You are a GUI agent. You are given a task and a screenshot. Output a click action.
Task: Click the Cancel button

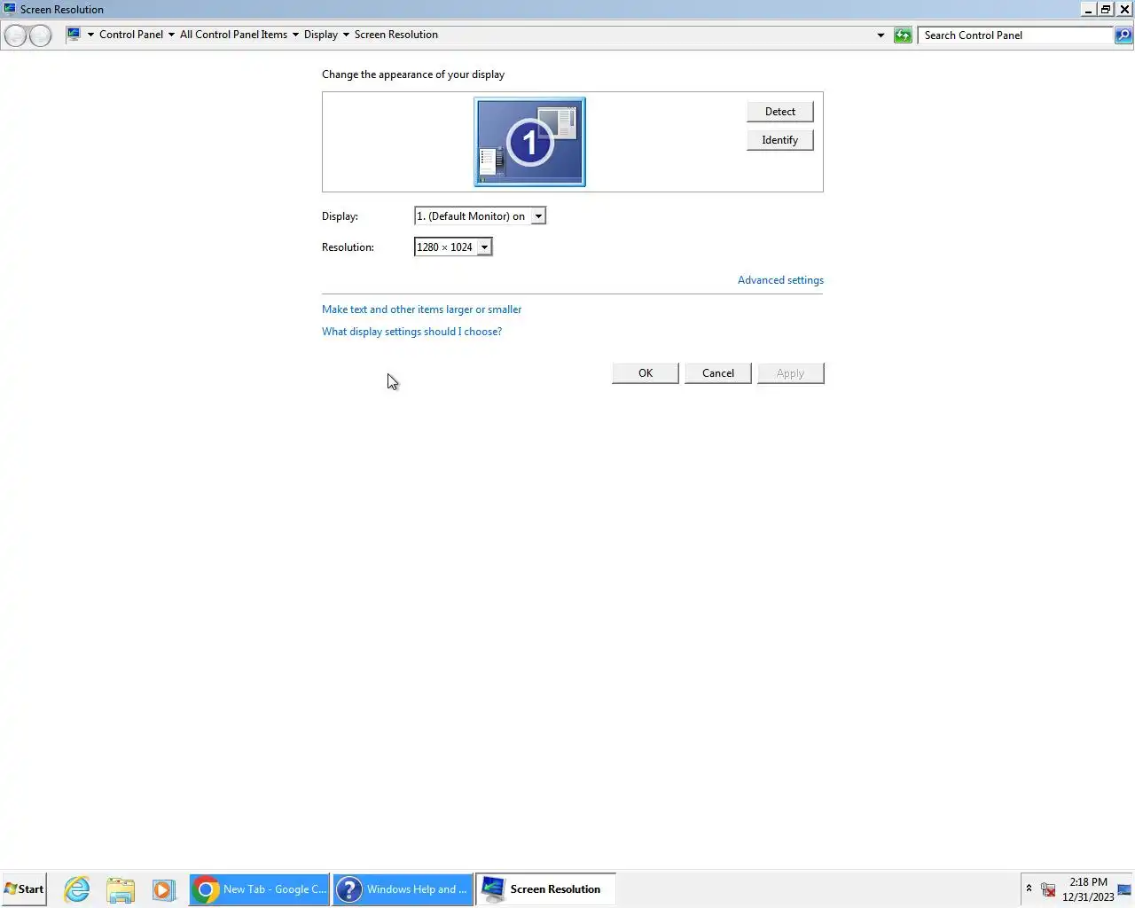[x=718, y=373]
